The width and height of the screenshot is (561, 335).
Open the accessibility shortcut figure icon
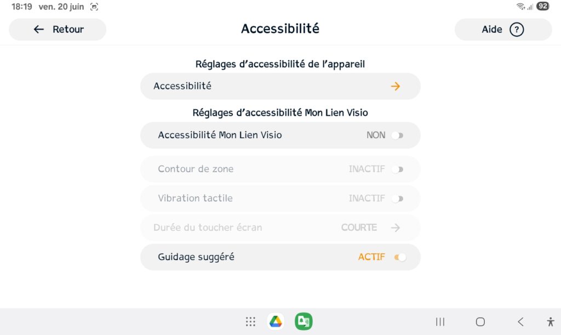tap(551, 322)
